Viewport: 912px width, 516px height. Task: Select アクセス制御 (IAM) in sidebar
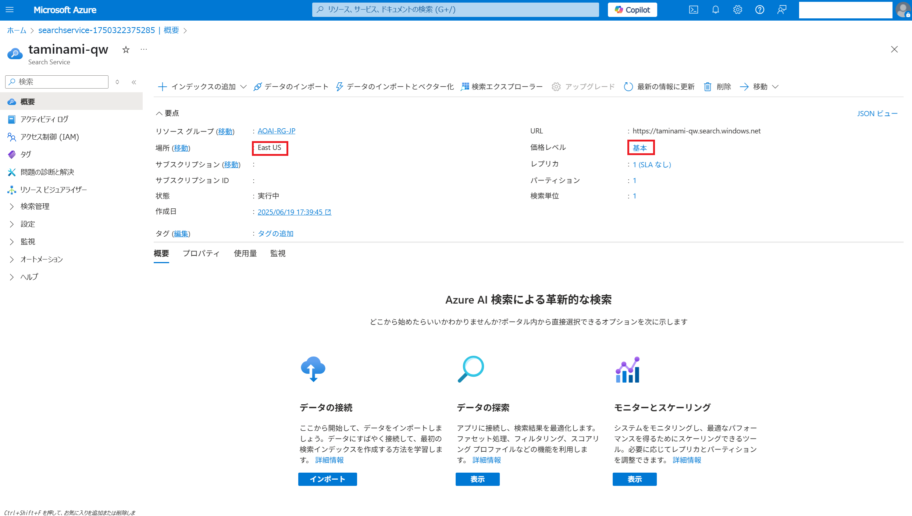click(50, 137)
